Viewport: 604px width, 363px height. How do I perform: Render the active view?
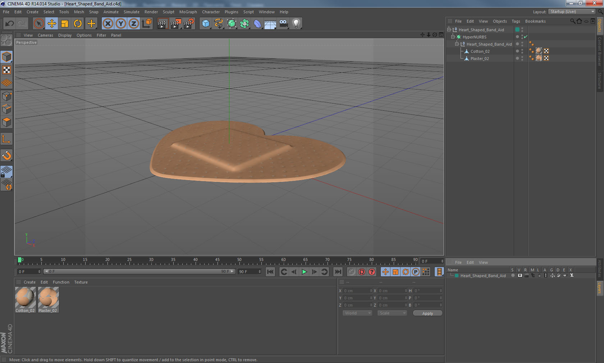point(163,24)
